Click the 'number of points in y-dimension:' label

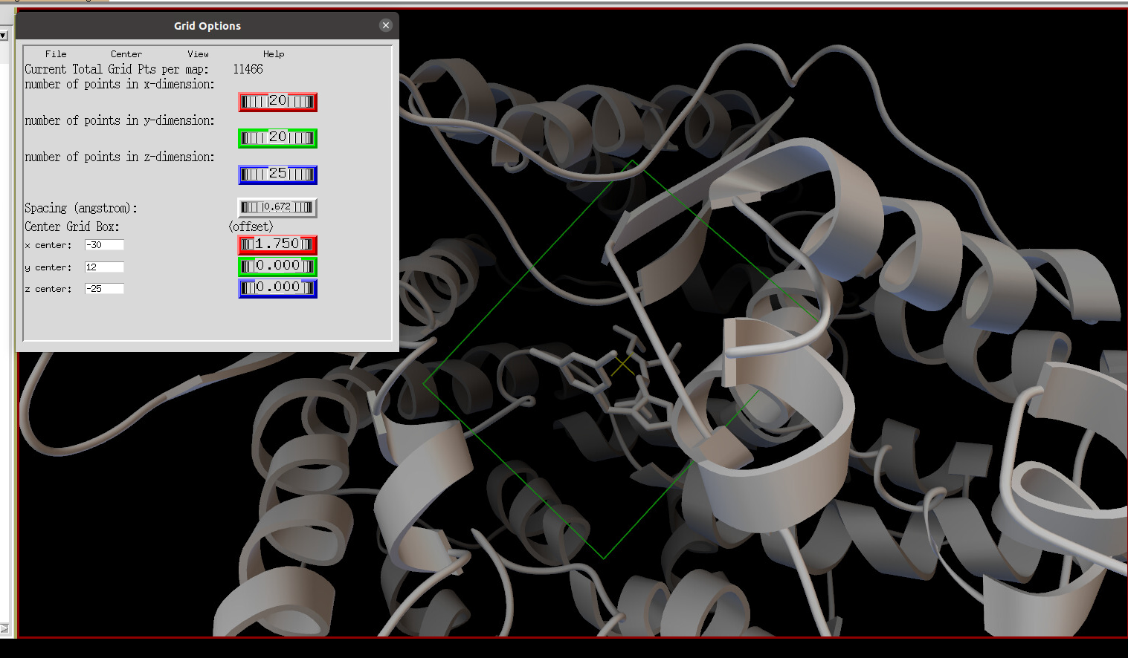pyautogui.click(x=120, y=121)
